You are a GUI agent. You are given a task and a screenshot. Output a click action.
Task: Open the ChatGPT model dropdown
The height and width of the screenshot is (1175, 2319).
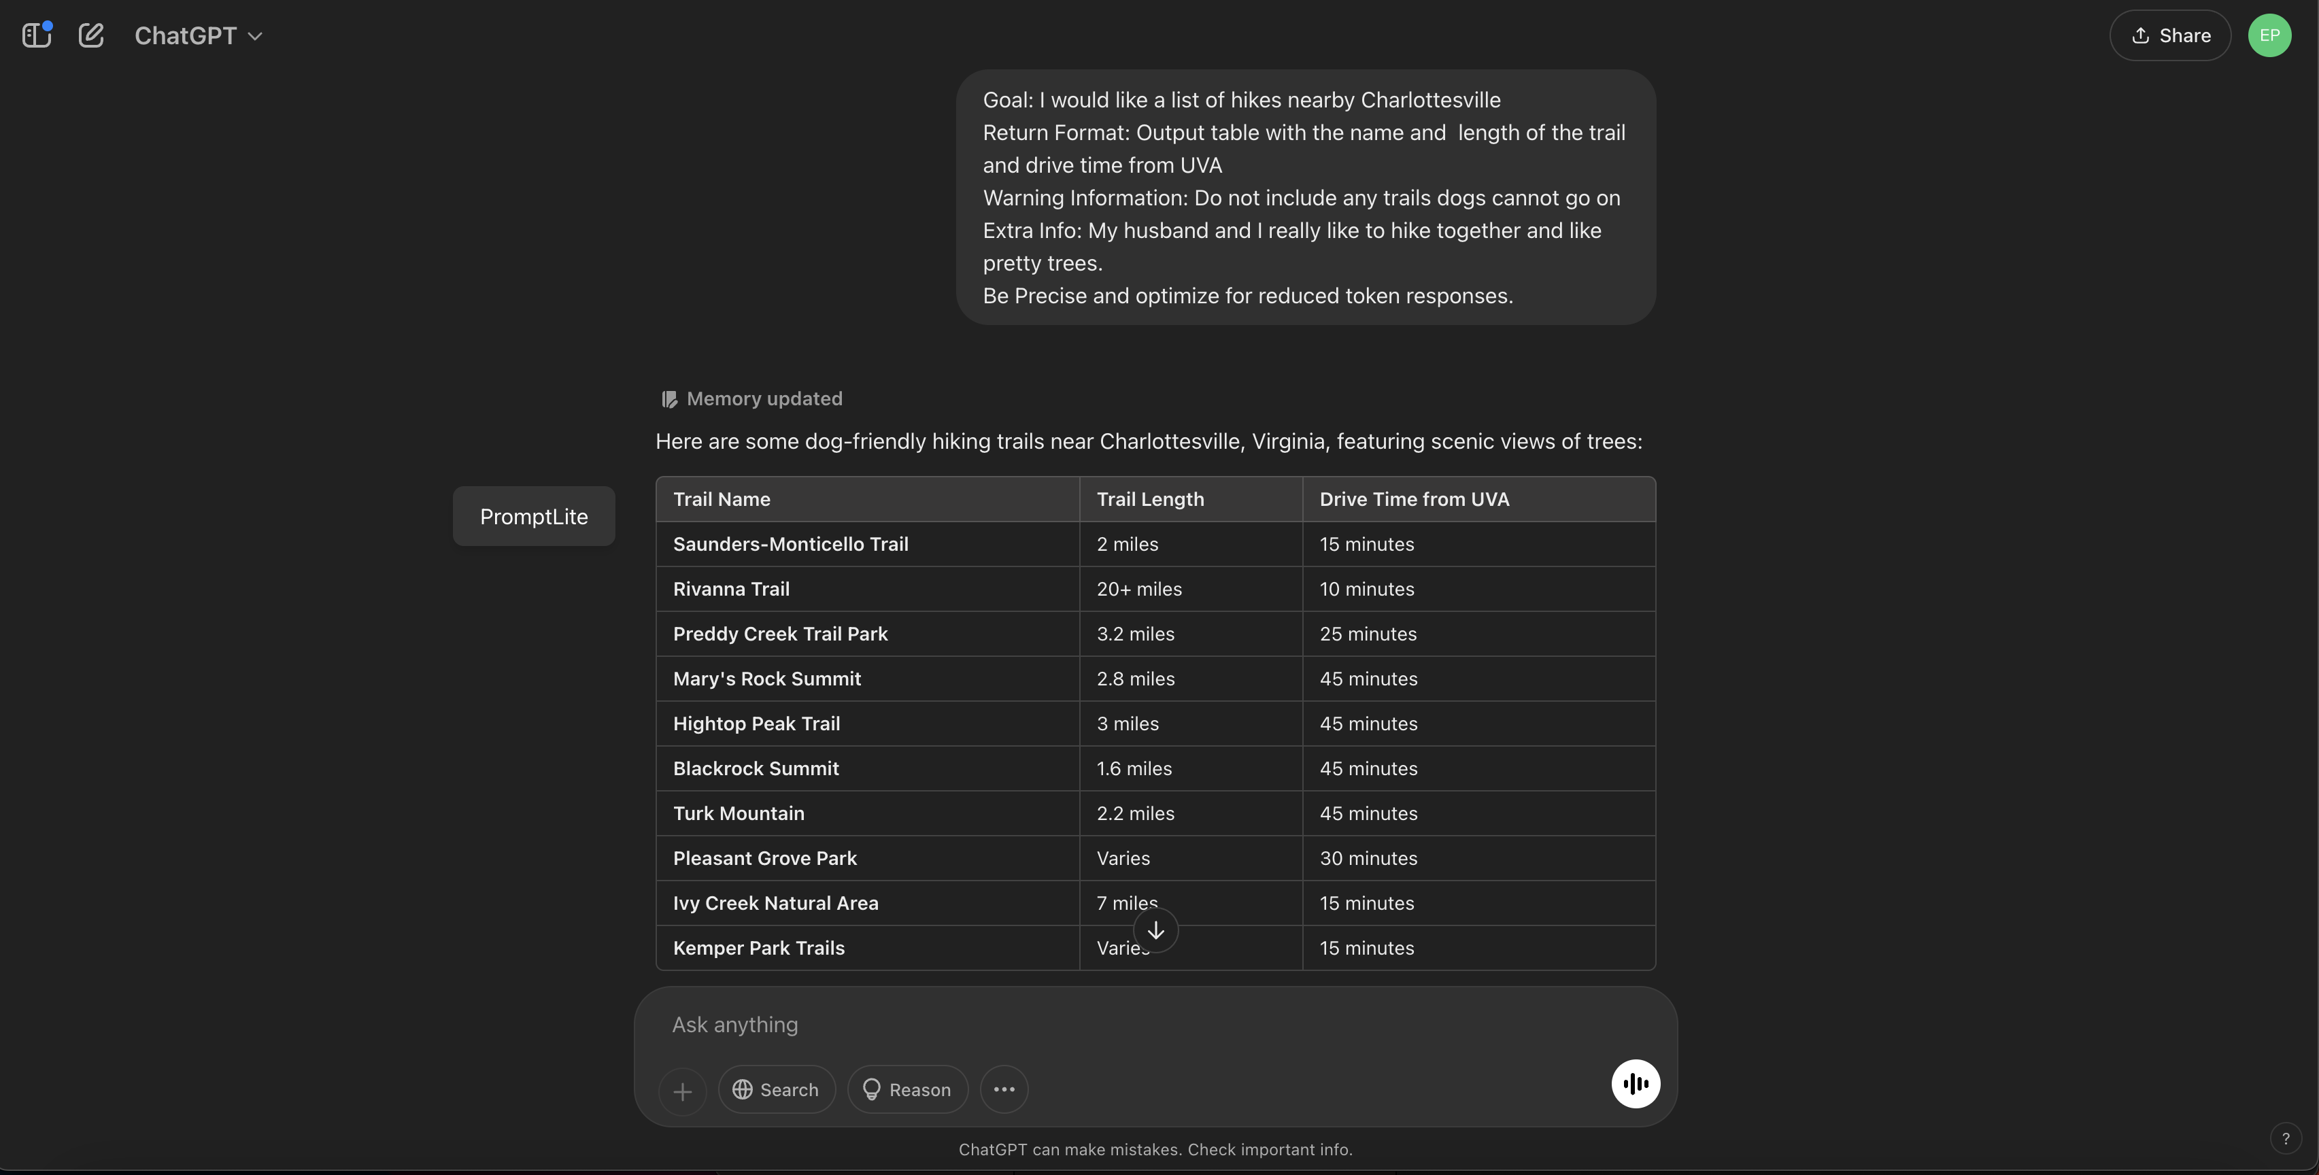pos(198,35)
